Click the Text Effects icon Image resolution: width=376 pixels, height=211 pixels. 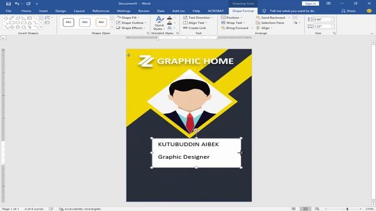coord(170,28)
